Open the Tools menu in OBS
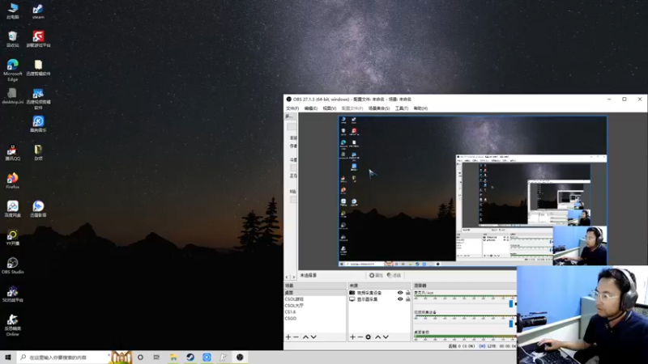The width and height of the screenshot is (648, 364). click(x=401, y=108)
